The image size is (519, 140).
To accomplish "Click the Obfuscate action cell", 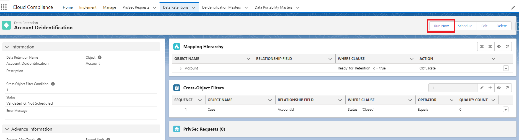I will (428, 68).
